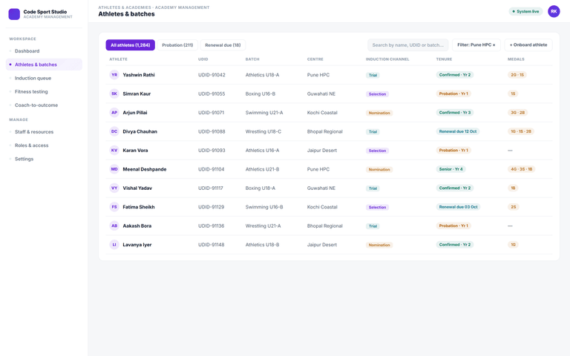This screenshot has width=570, height=356.
Task: Click Jaipur Desert centre in Karan Vora's row
Action: point(321,151)
